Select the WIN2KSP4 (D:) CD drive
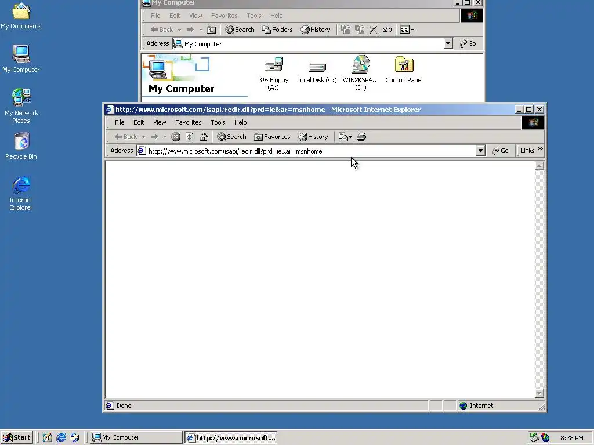 click(x=360, y=73)
